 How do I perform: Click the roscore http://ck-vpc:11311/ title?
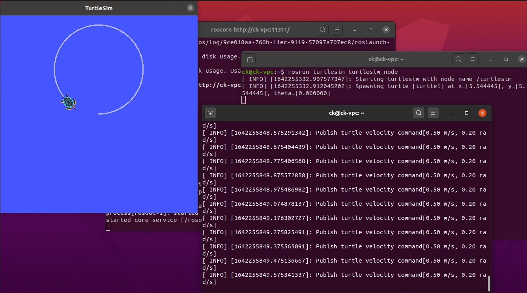click(x=250, y=30)
